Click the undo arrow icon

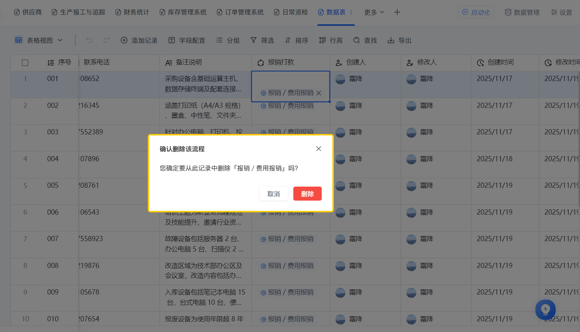point(89,40)
